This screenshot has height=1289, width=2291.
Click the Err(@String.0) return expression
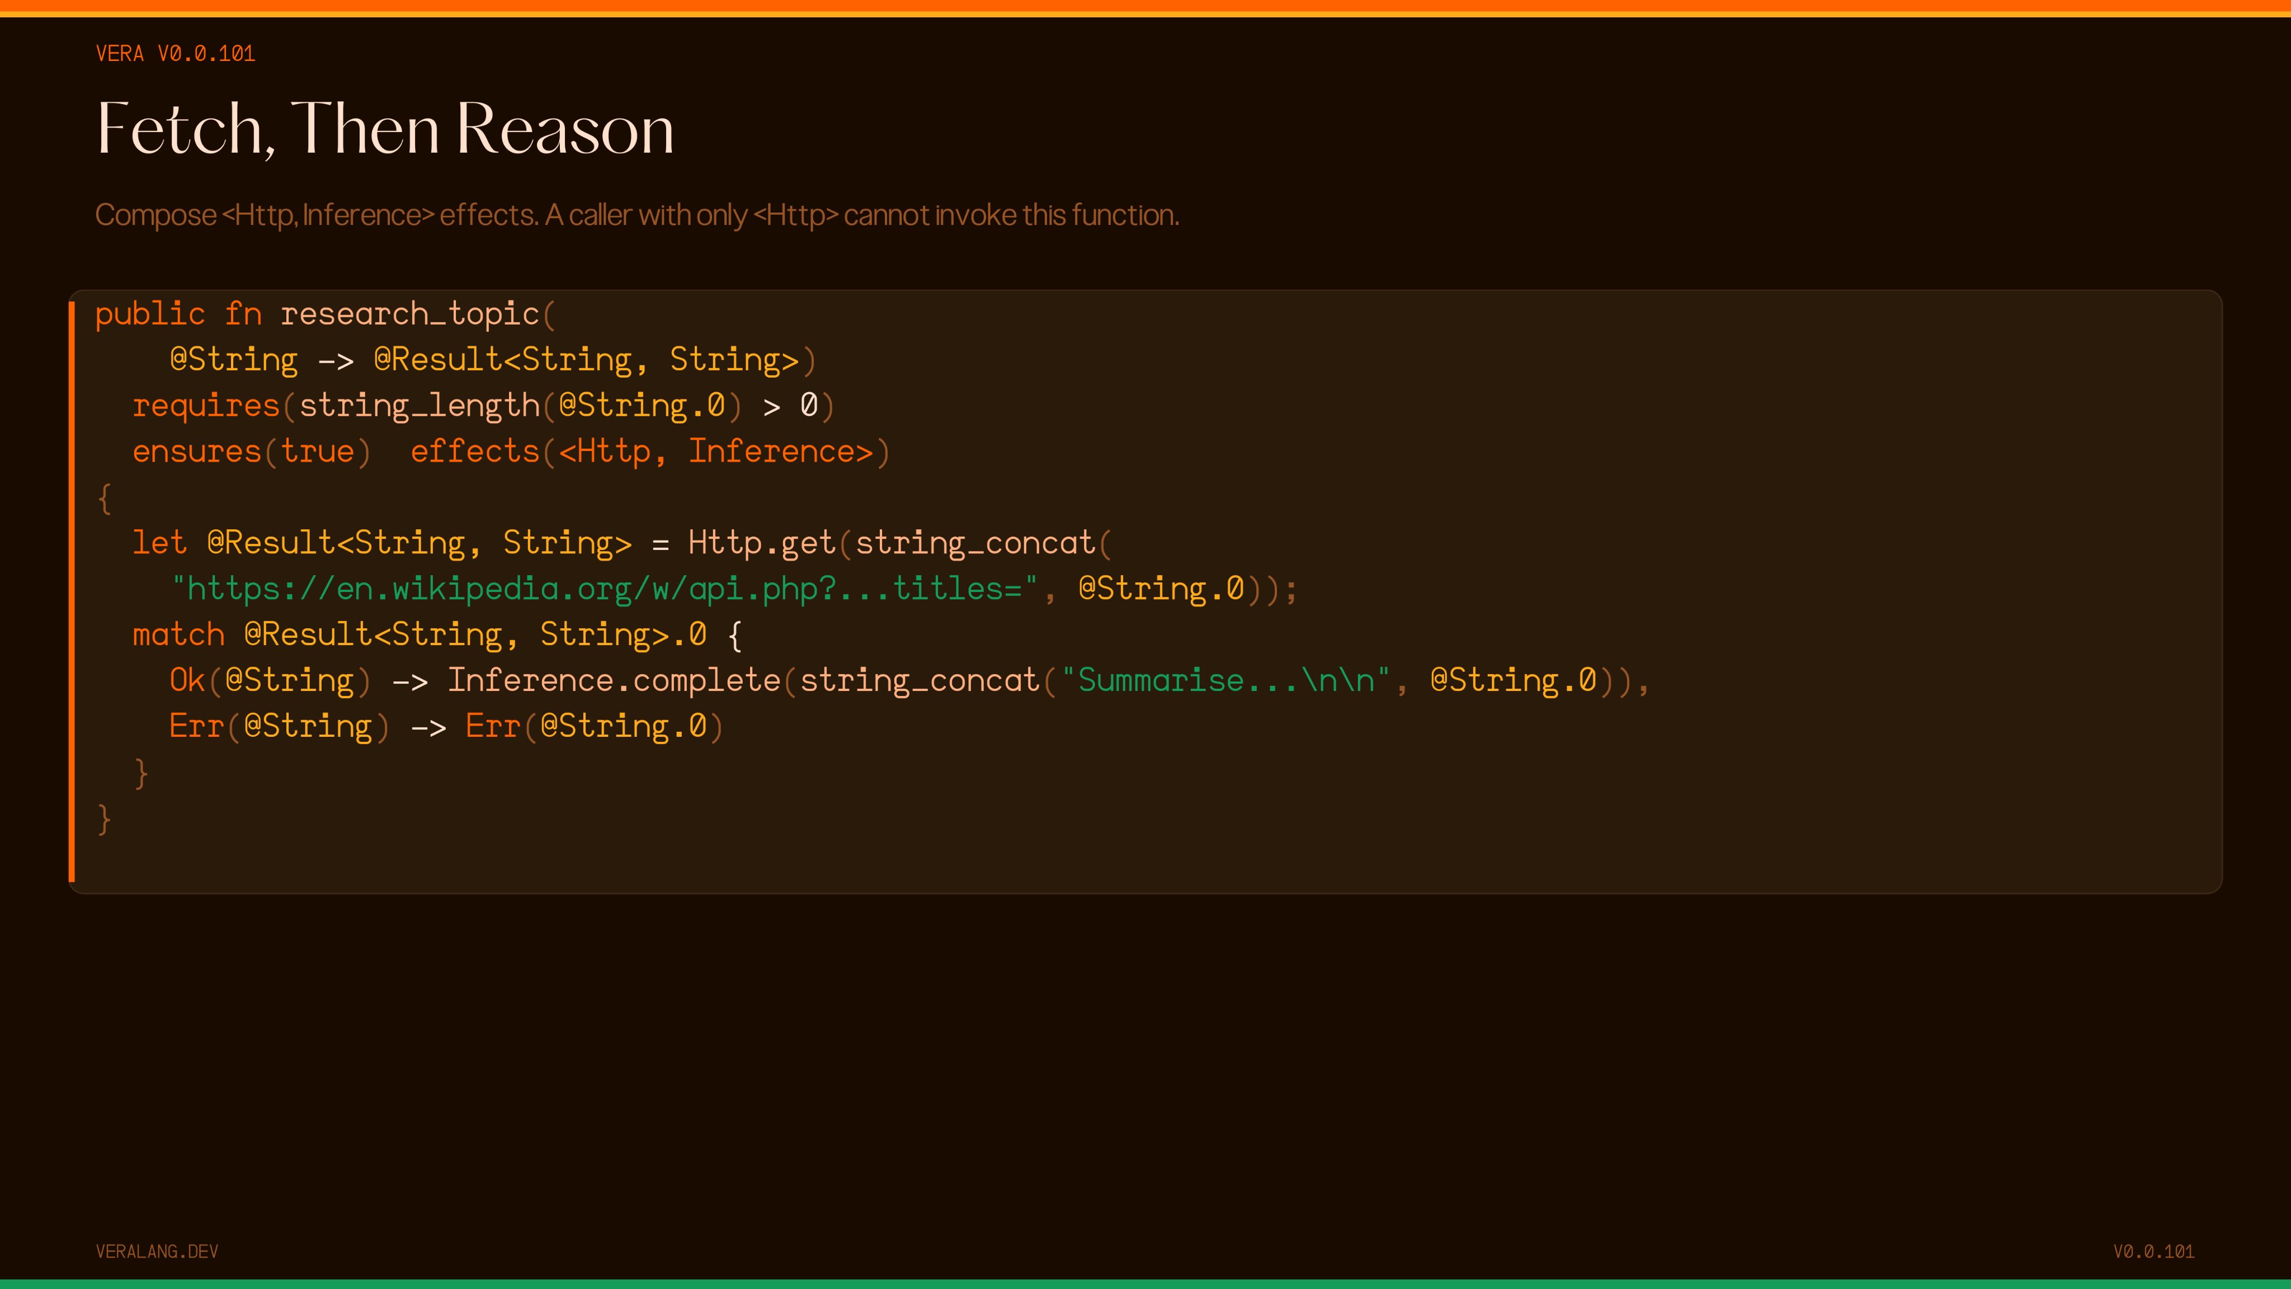click(593, 727)
